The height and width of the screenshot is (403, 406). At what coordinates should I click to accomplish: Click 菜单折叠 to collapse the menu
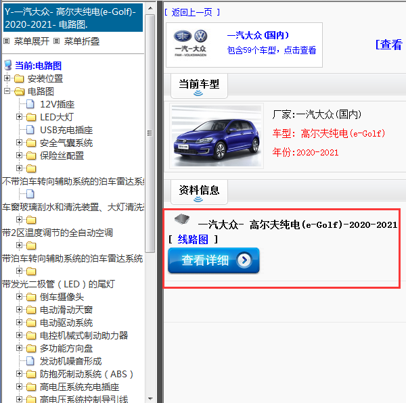tap(82, 41)
